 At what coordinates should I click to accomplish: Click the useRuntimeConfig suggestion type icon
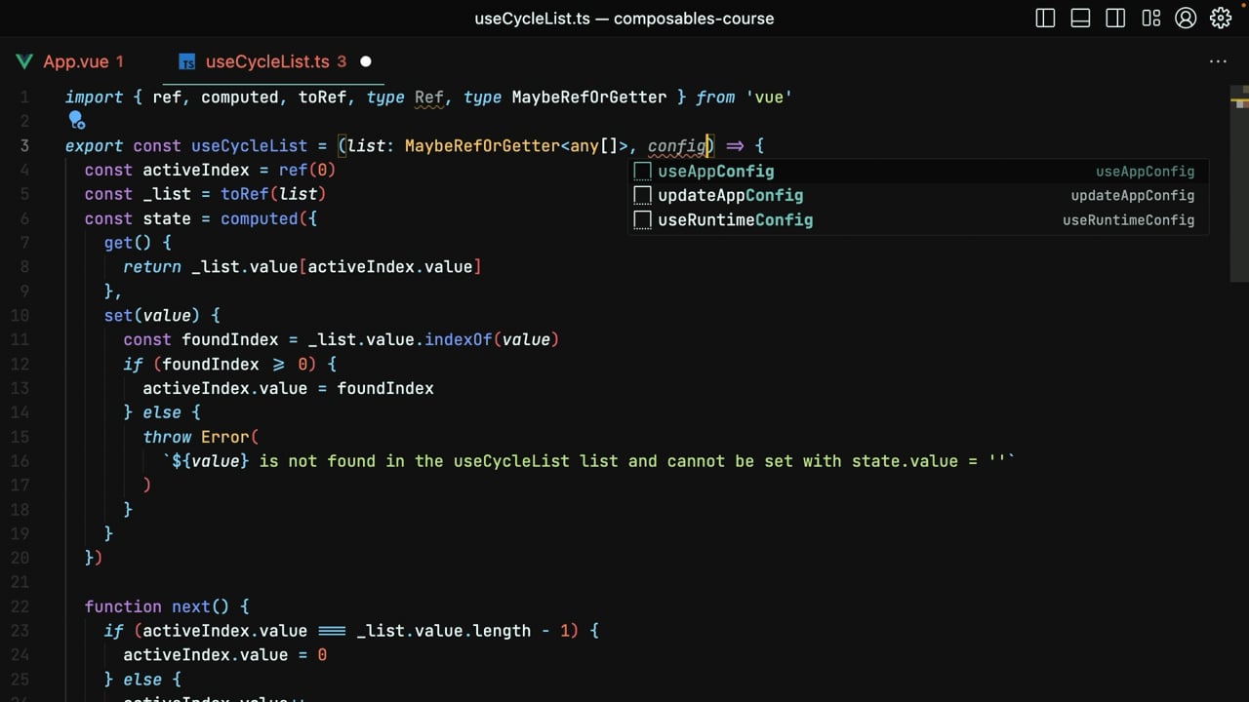(642, 220)
